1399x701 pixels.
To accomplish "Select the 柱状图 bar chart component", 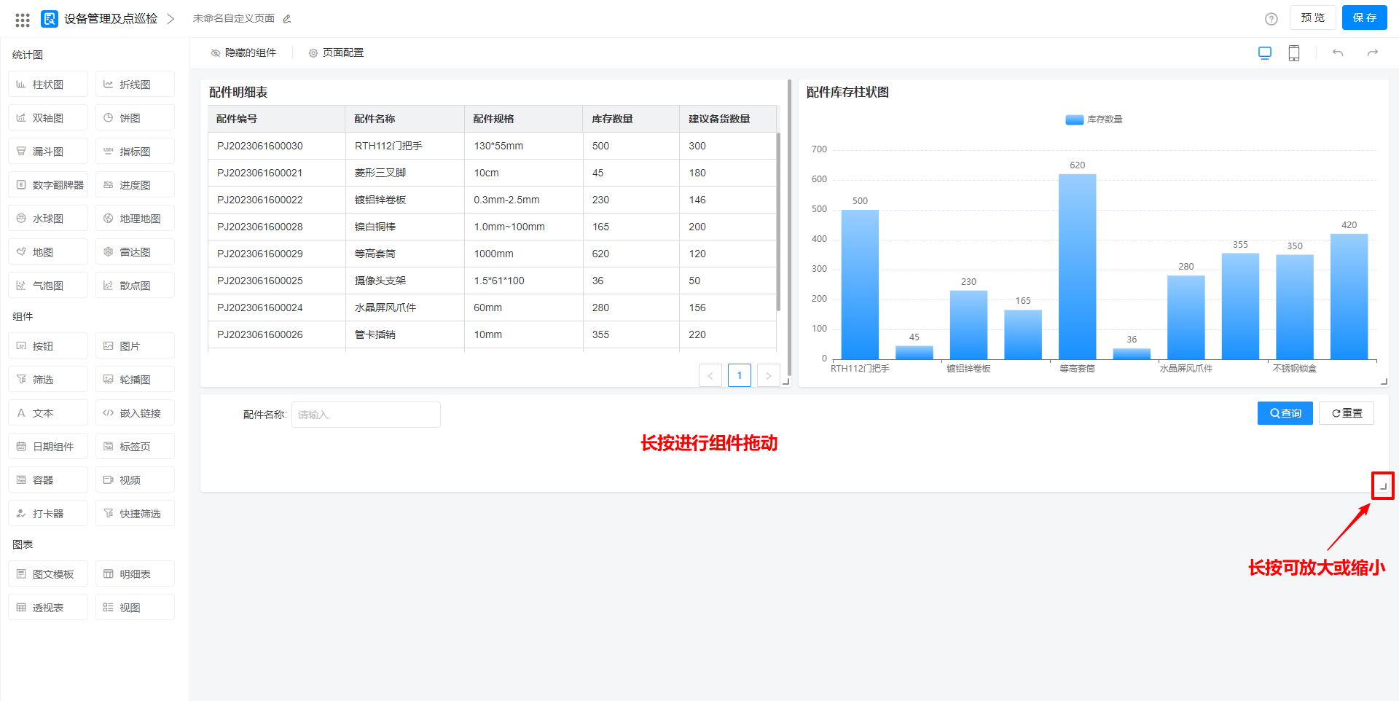I will tap(48, 85).
